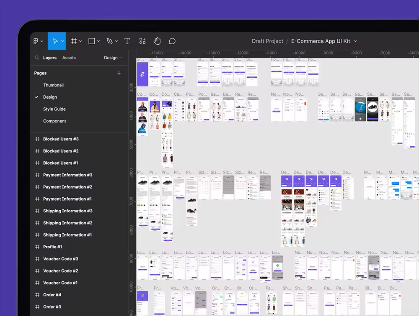The image size is (419, 316).
Task: Add a new page with plus icon
Action: [119, 73]
